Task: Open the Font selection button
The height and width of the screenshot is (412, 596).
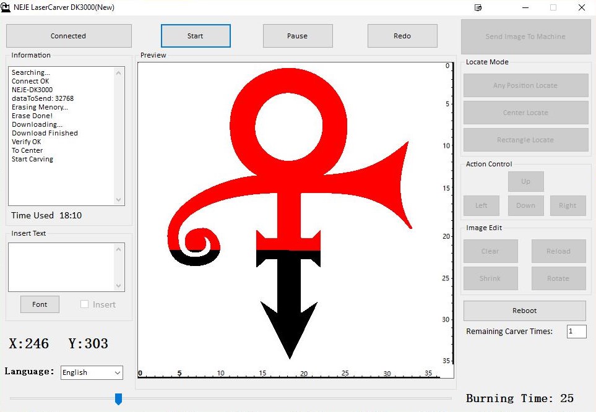Action: pyautogui.click(x=40, y=304)
